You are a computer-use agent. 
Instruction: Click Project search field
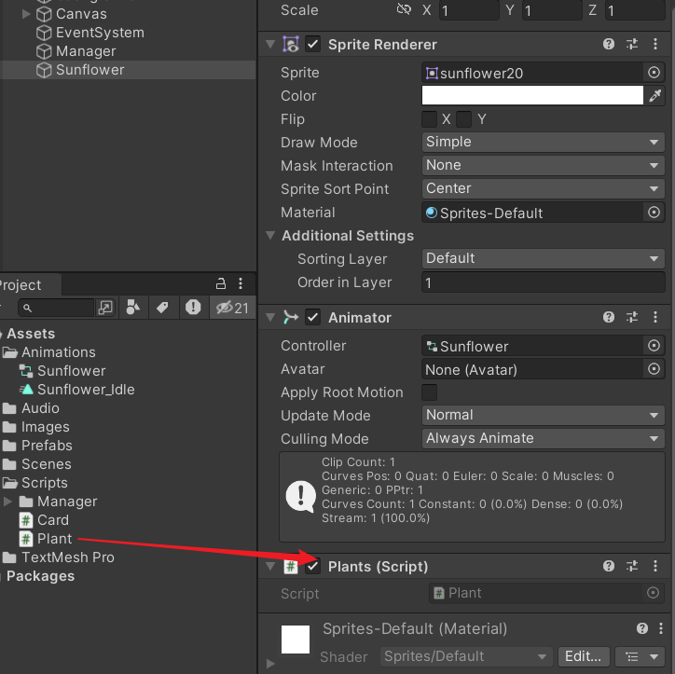56,308
